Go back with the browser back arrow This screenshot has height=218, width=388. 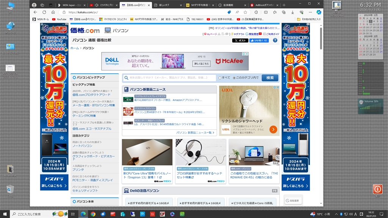click(35, 12)
